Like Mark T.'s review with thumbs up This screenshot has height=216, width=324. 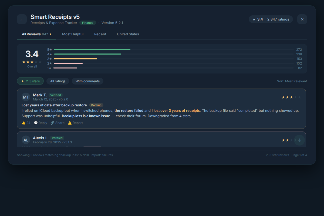click(x=26, y=123)
